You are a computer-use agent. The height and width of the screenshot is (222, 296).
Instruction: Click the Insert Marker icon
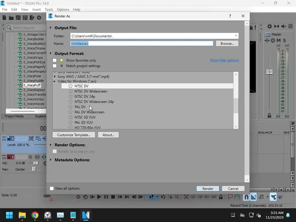point(230,197)
